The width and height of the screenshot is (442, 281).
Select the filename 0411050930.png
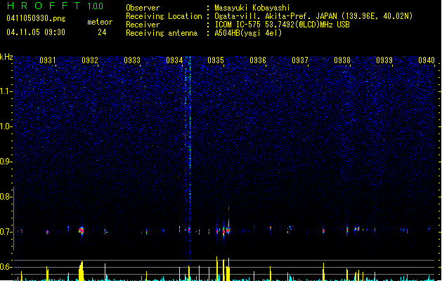coord(36,18)
